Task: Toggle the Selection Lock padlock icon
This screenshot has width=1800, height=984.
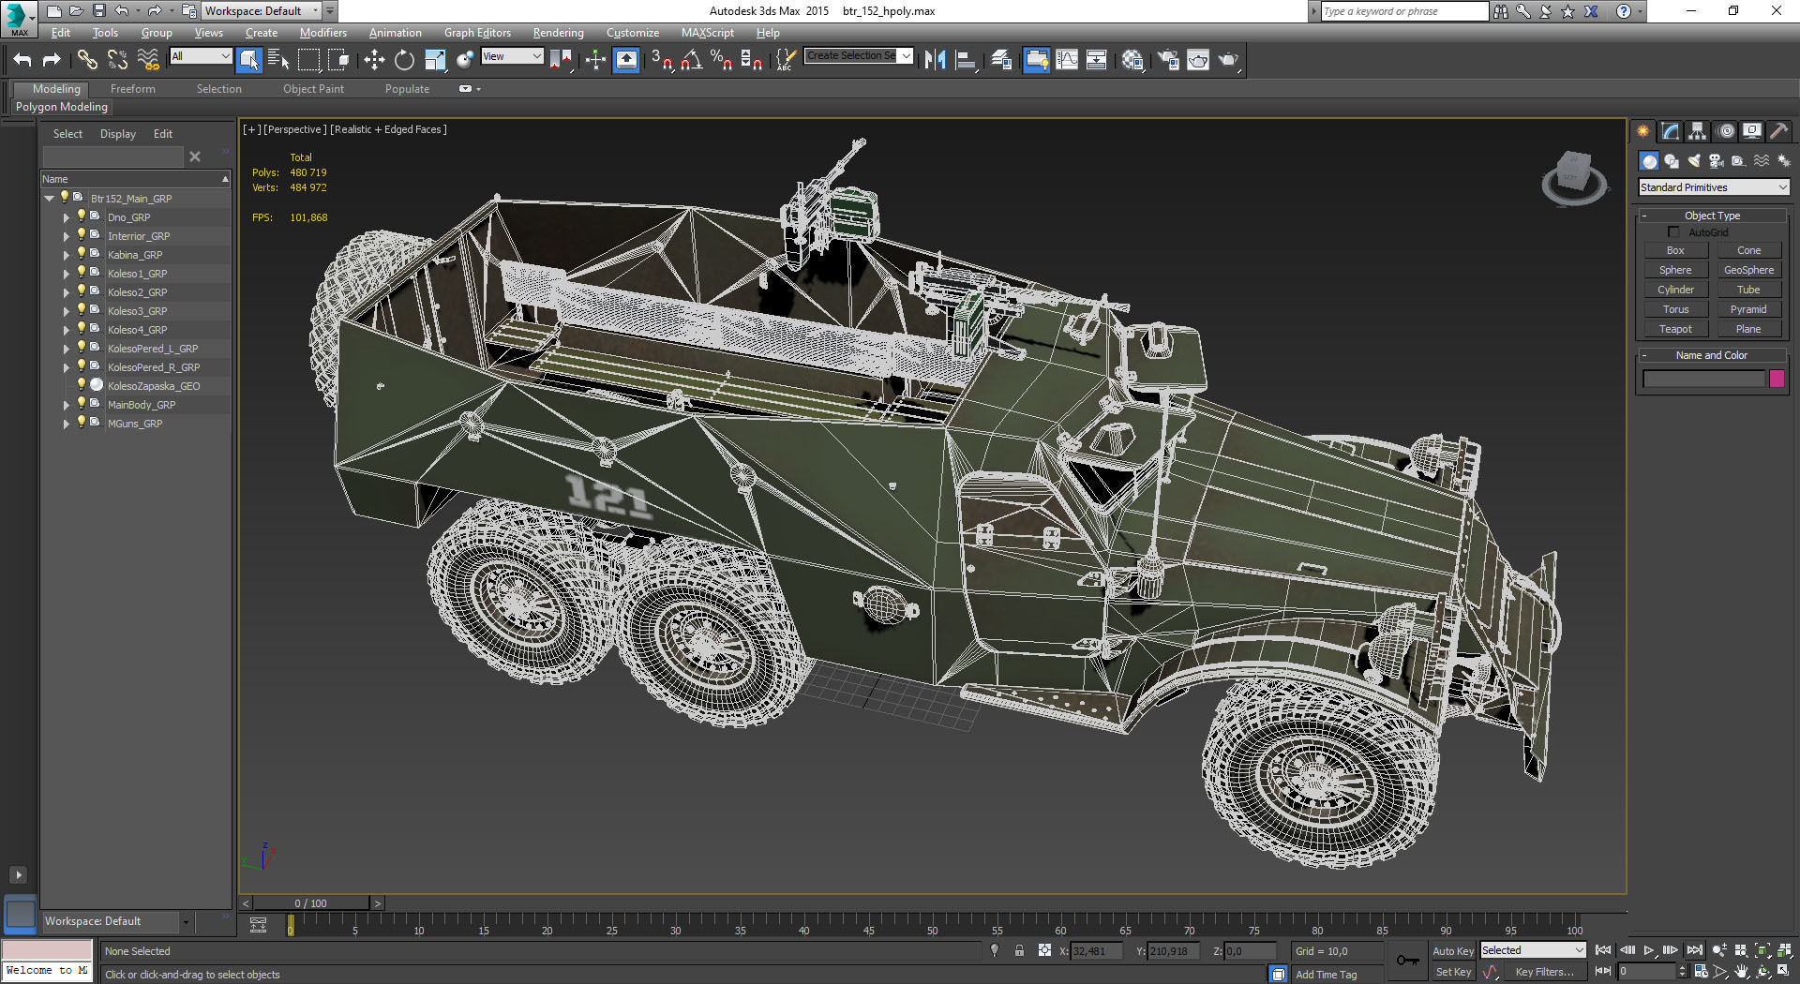Action: [x=1019, y=950]
